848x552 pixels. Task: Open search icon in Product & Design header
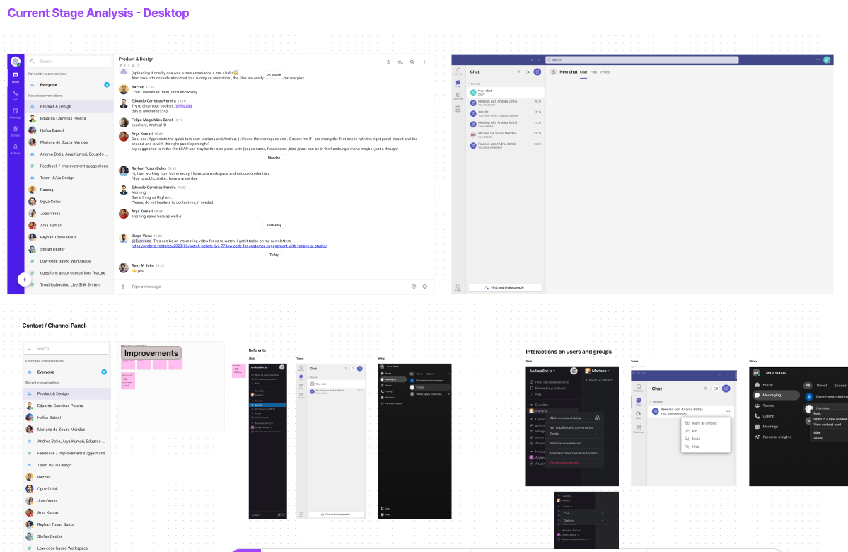tap(412, 62)
